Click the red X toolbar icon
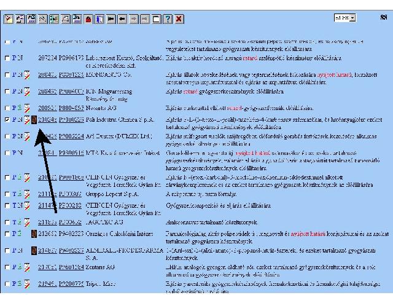393x295 pixels. (179, 19)
